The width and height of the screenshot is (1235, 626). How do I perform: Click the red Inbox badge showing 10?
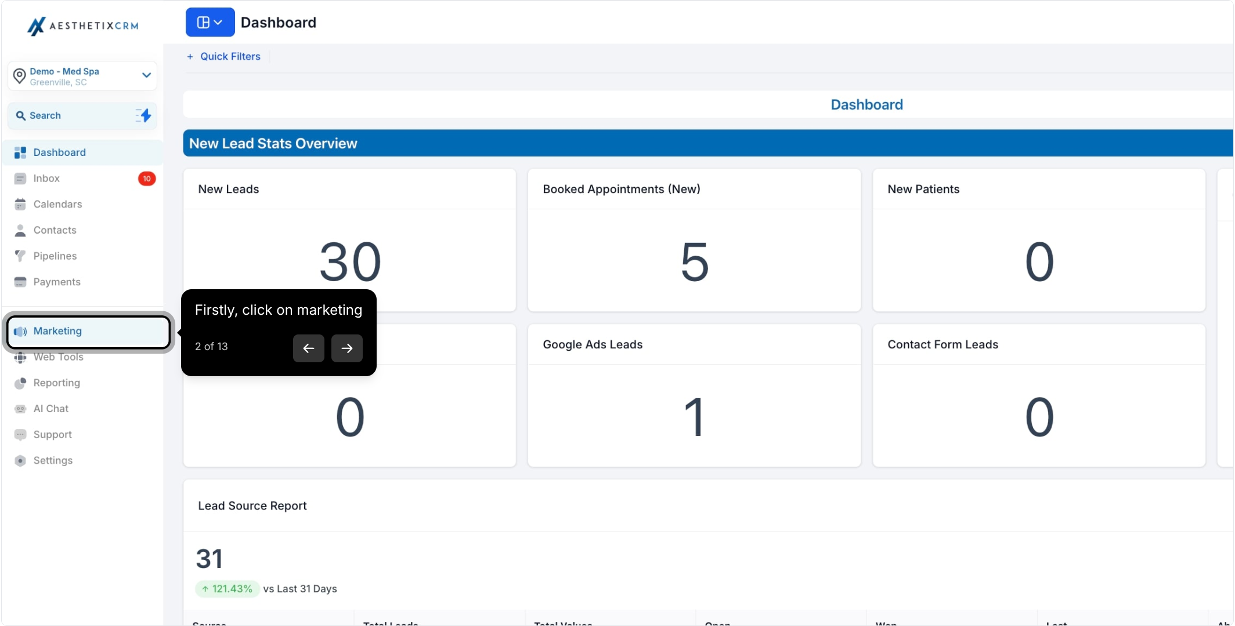[x=147, y=179]
